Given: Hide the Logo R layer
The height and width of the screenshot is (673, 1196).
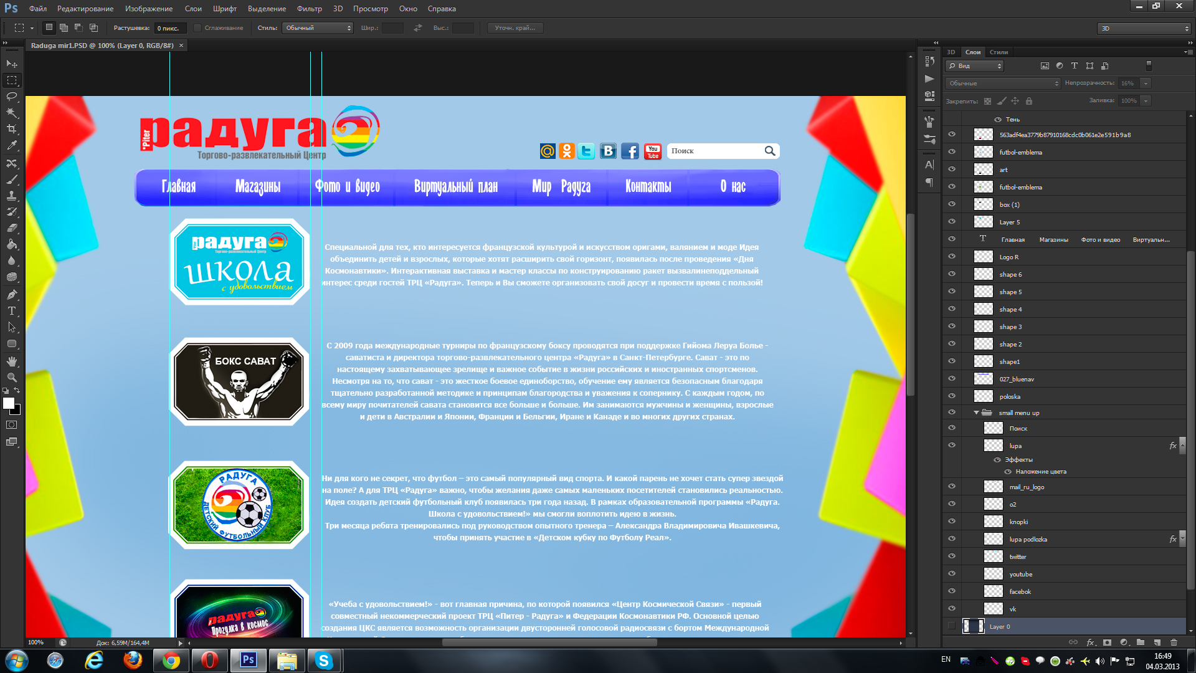Looking at the screenshot, I should 951,256.
